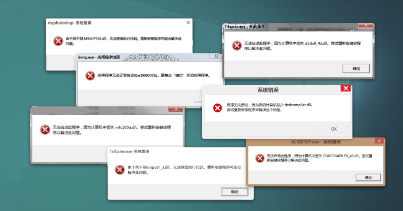Image resolution: width=403 pixels, height=211 pixels.
Task: Close the mfc100u.dll error dialog
Action: pyautogui.click(x=176, y=109)
